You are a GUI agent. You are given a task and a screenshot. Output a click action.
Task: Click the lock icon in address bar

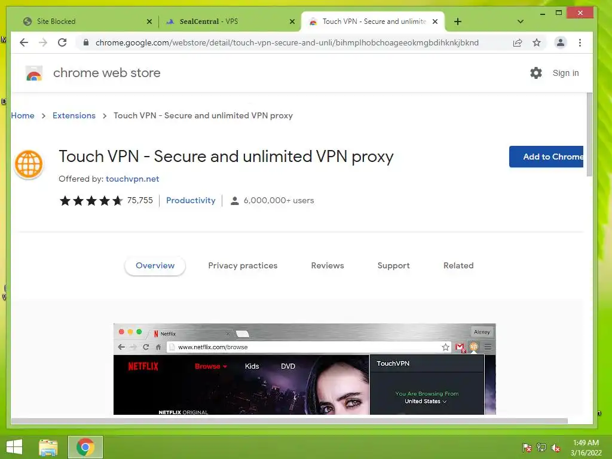[x=86, y=42]
